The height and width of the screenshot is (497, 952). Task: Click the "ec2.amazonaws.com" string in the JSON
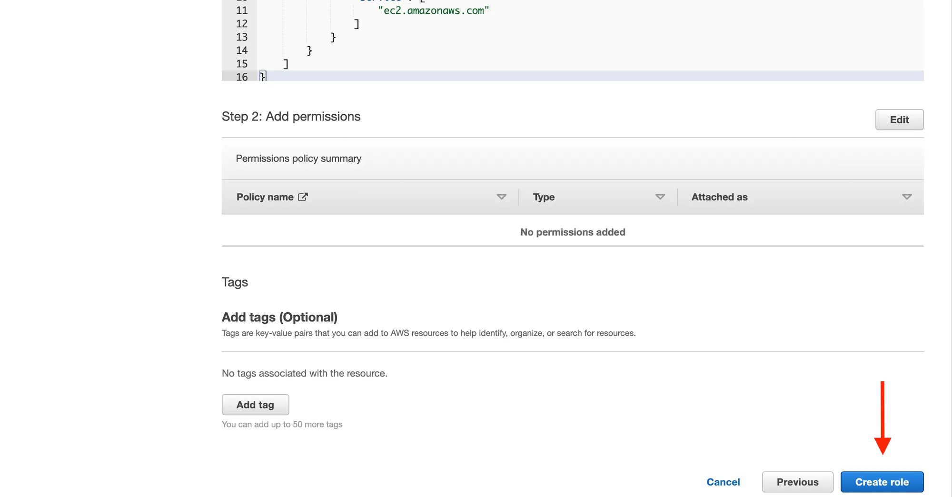click(433, 10)
